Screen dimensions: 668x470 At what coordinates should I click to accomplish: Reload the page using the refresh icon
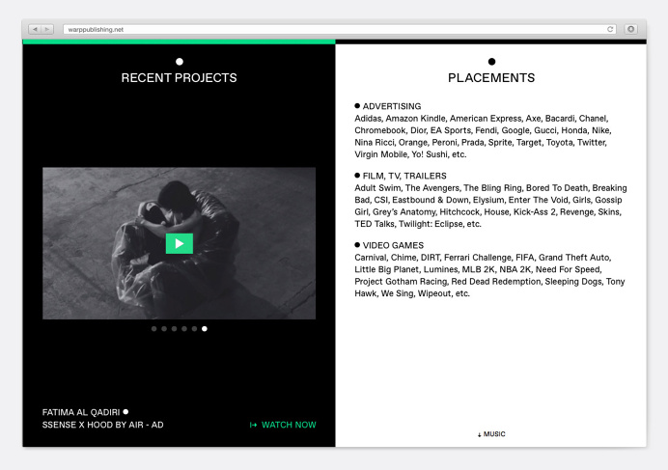[610, 30]
